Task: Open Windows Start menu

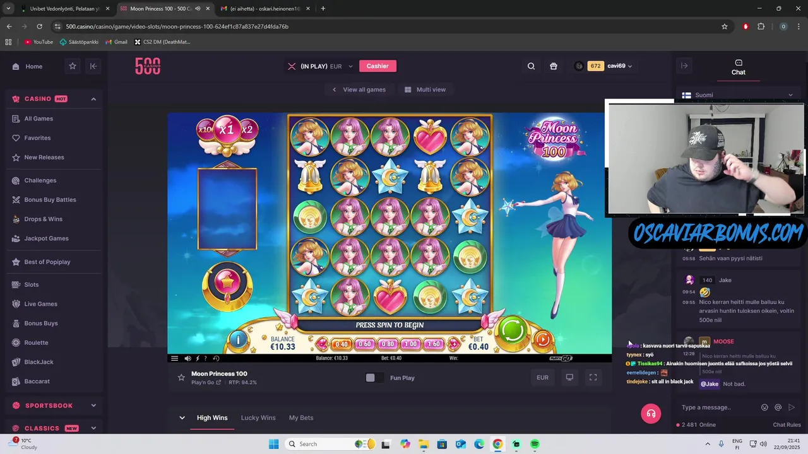Action: [273, 444]
